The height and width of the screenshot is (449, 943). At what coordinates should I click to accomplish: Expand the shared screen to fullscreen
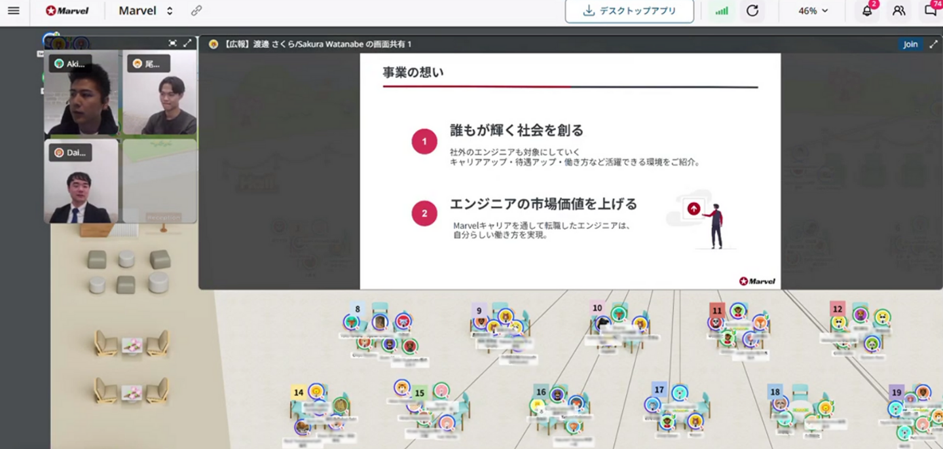(x=934, y=44)
